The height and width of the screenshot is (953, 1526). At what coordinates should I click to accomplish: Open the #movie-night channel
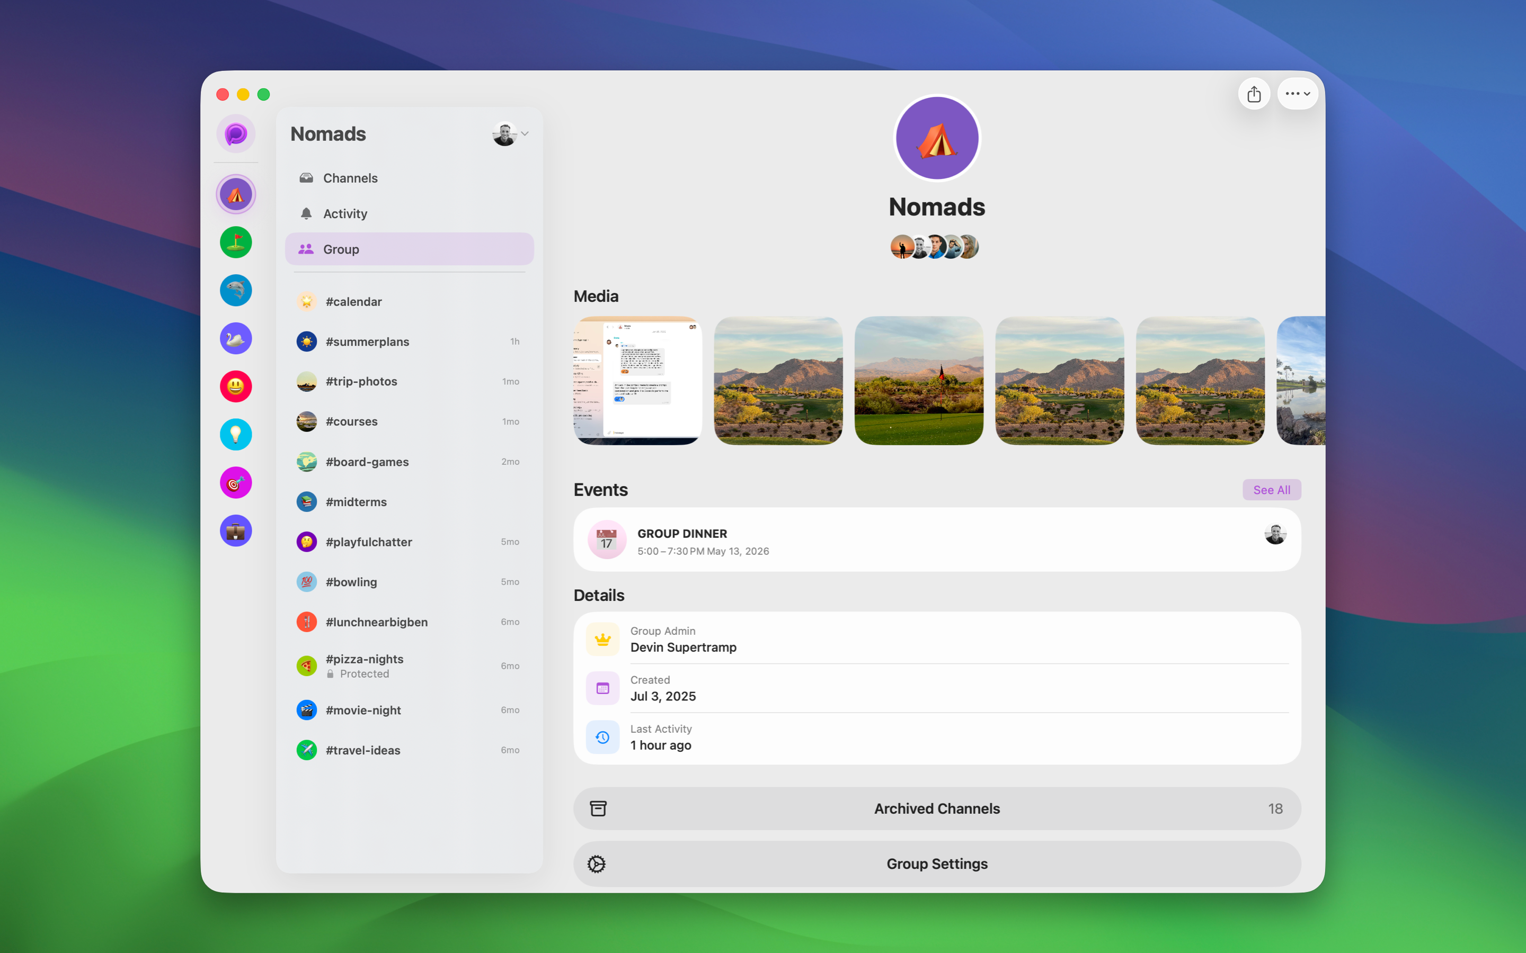(409, 711)
